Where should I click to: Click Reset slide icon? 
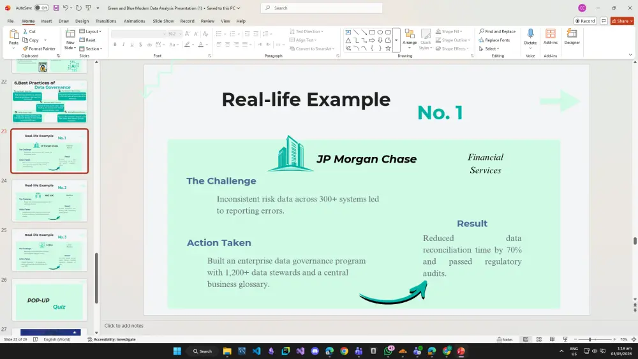(82, 40)
